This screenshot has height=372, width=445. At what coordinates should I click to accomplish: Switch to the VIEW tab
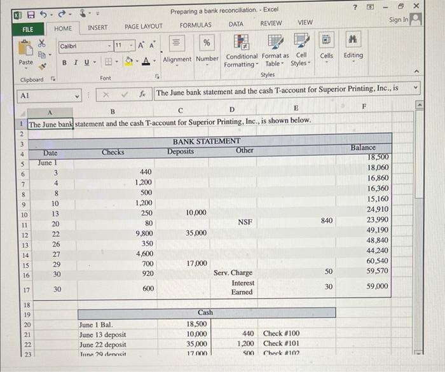coord(305,22)
